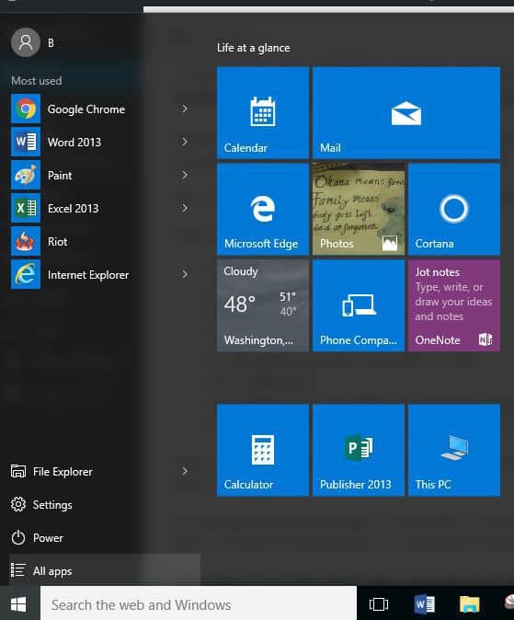
Task: Click the Life at a glance group title
Action: coord(254,48)
